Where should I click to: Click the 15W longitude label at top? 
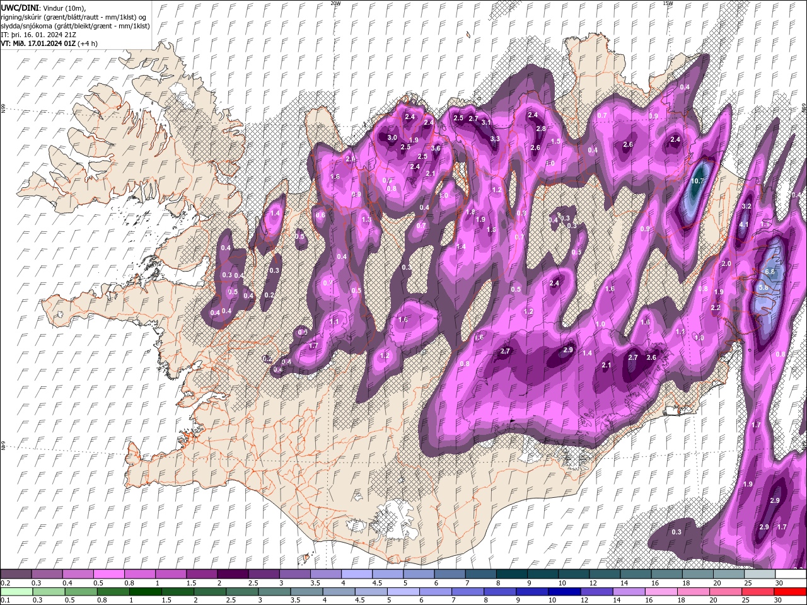click(668, 3)
